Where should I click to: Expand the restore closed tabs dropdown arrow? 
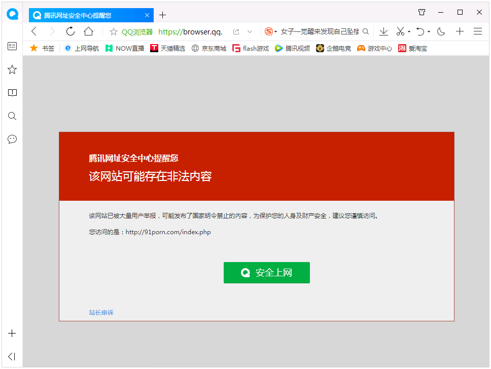429,31
